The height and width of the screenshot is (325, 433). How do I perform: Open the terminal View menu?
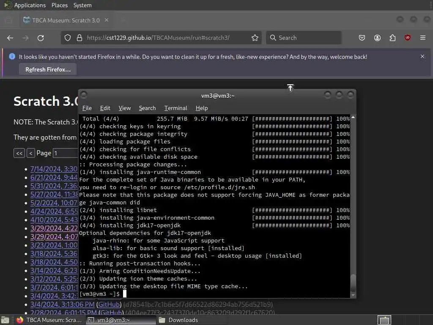(125, 108)
